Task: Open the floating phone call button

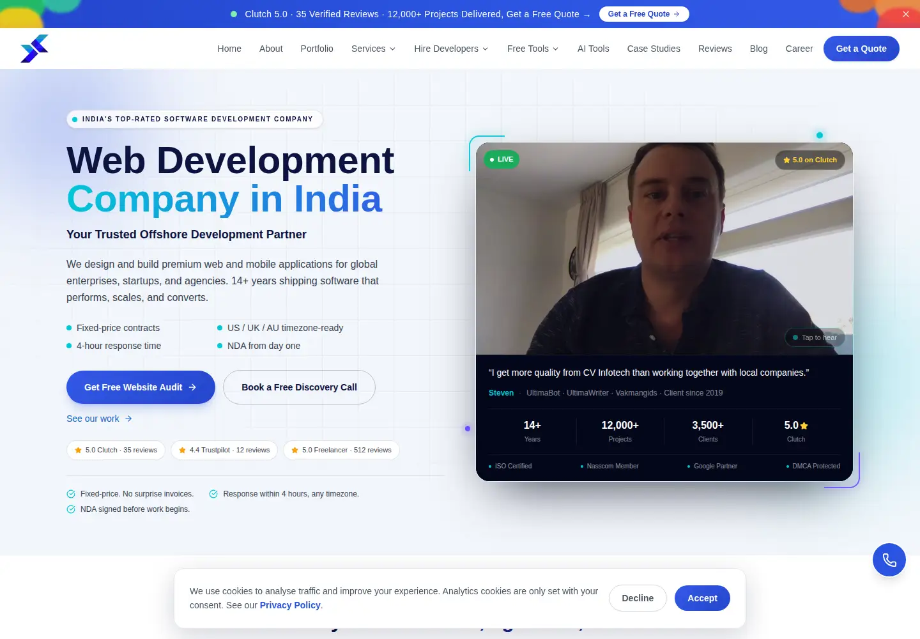Action: point(889,560)
